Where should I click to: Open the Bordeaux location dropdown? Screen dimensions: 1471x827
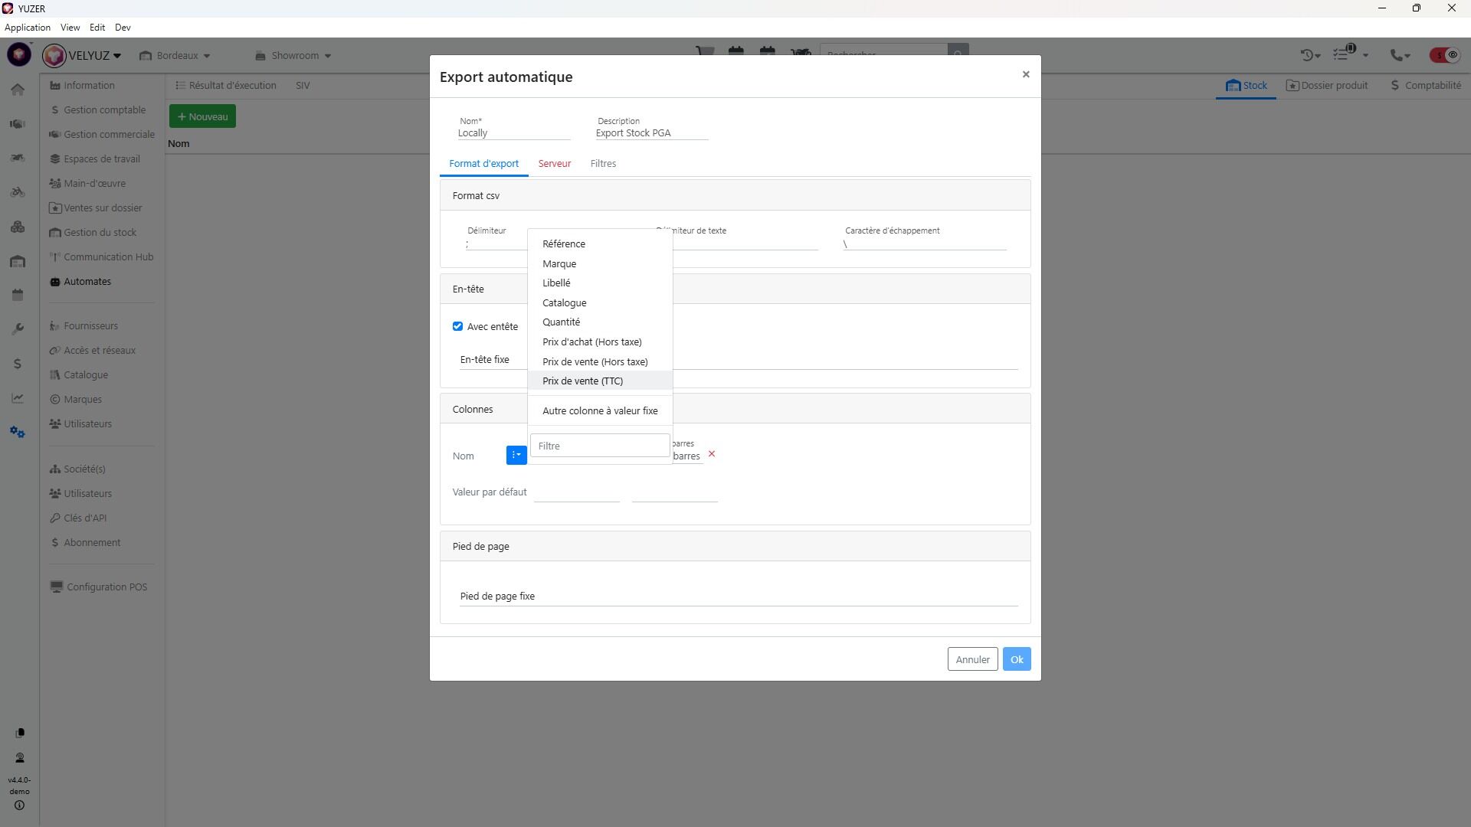pos(175,55)
